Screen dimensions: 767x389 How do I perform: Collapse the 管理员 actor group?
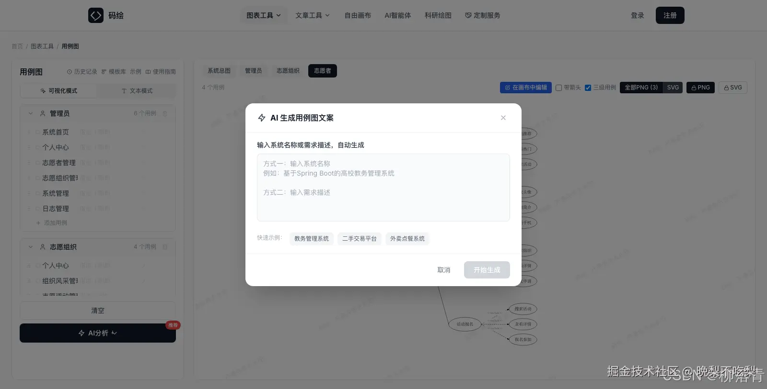(x=31, y=113)
